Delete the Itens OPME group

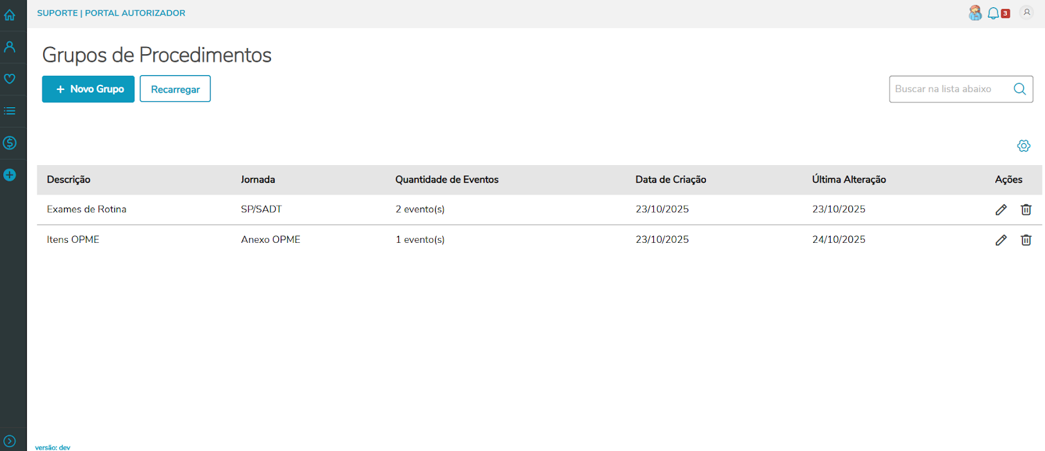tap(1026, 240)
